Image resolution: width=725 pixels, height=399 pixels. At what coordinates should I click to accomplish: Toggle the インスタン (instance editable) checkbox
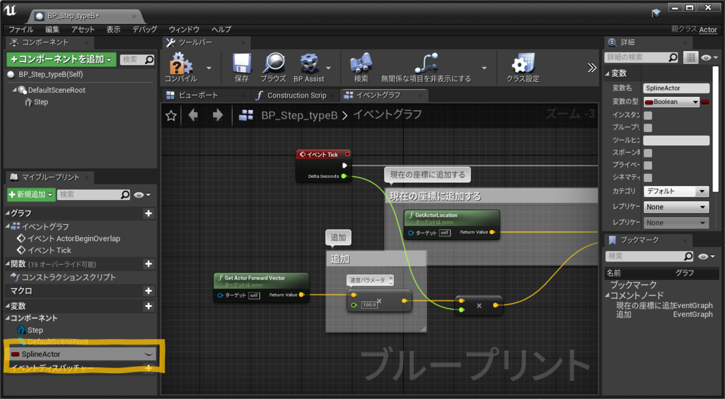click(648, 115)
